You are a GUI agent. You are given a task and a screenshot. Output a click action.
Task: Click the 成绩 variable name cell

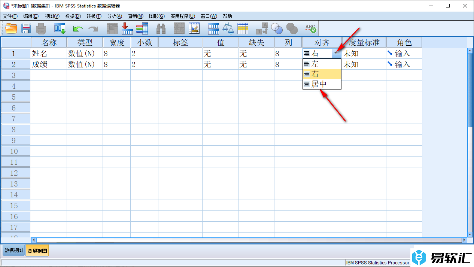point(49,64)
